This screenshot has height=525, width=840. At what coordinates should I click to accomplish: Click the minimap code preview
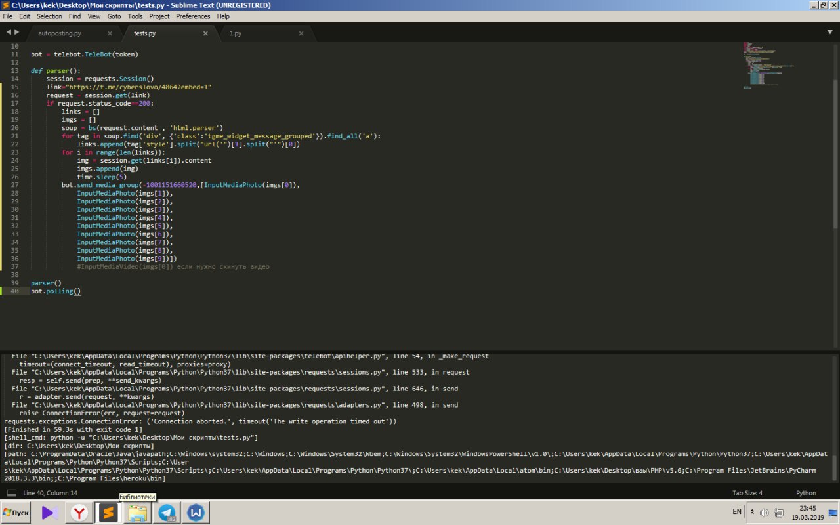pyautogui.click(x=768, y=64)
